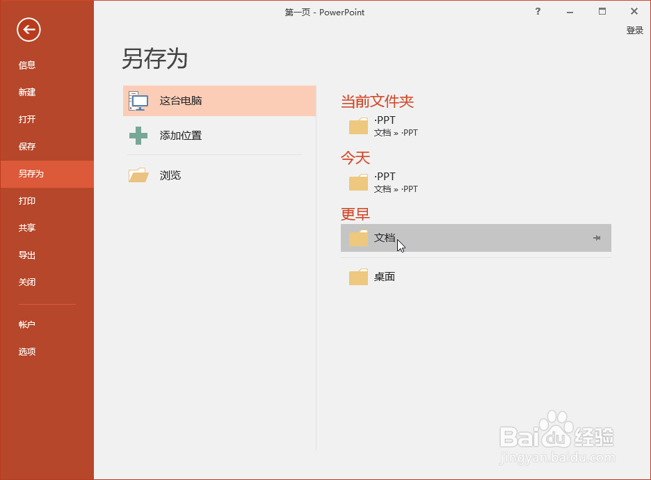Click the 桌面 folder icon

(x=358, y=277)
